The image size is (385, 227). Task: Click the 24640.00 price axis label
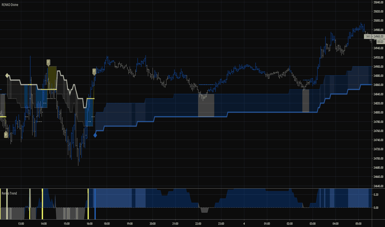[378, 186]
